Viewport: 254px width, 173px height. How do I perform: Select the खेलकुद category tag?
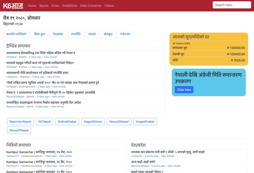(108, 34)
